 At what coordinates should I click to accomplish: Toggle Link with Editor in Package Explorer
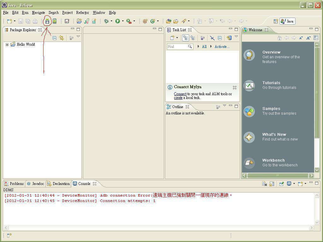62,38
